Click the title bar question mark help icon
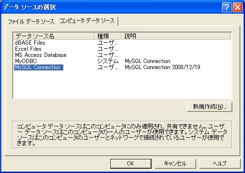This screenshot has width=245, height=173. (227, 7)
